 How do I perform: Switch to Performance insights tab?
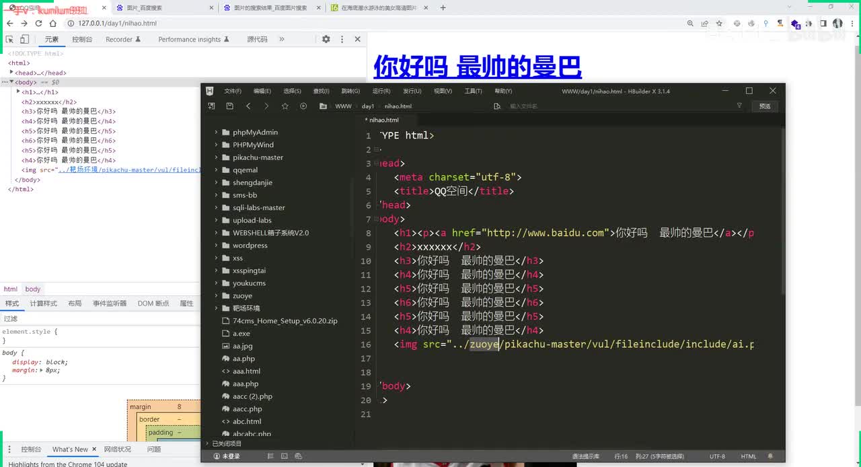(194, 39)
